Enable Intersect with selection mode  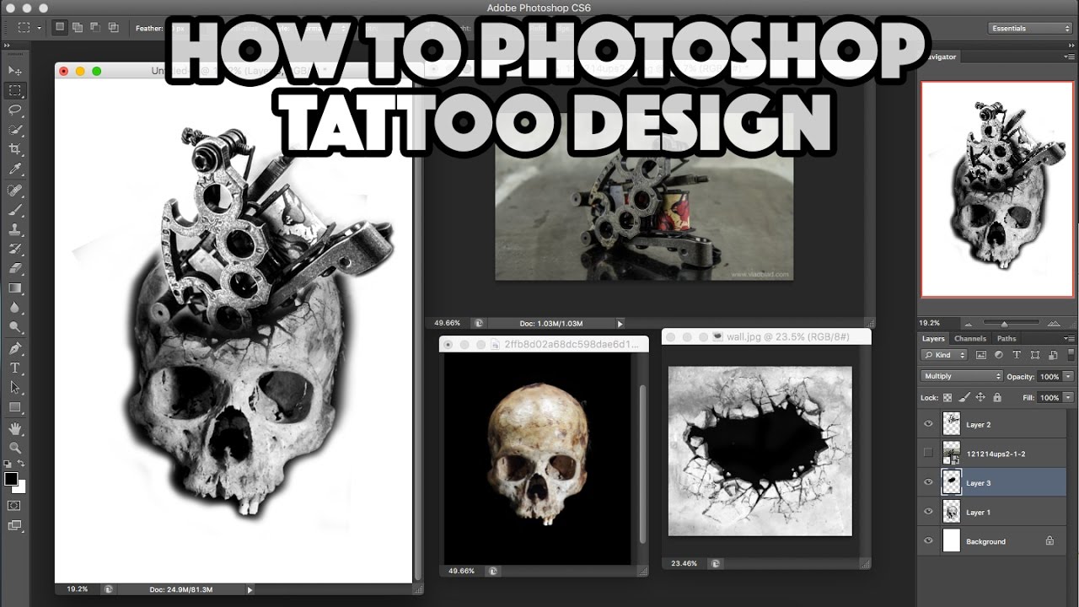pyautogui.click(x=113, y=27)
